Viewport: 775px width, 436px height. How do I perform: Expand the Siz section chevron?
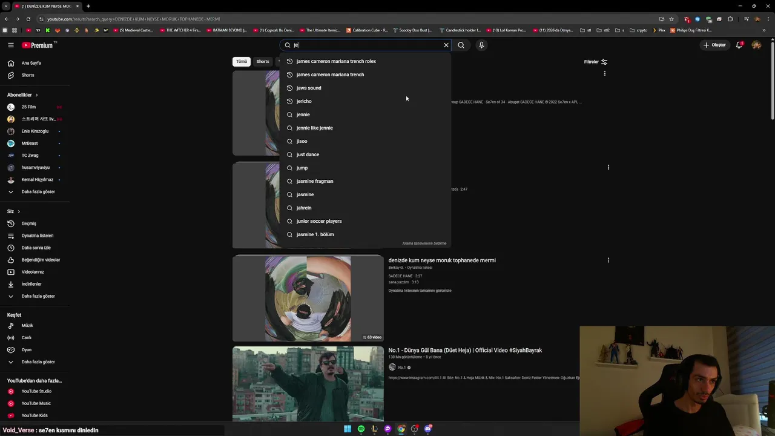(19, 211)
